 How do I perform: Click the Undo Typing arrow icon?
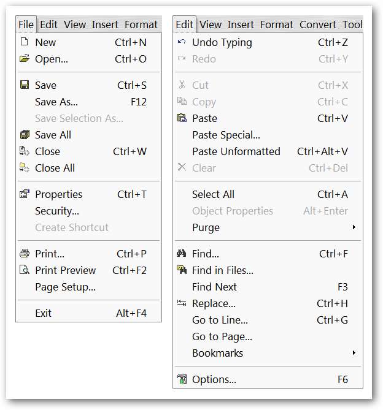(182, 42)
